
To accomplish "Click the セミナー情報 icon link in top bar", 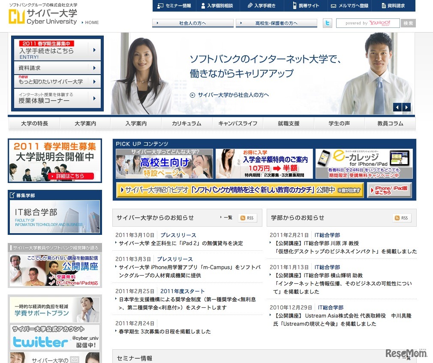I will coord(174,6).
